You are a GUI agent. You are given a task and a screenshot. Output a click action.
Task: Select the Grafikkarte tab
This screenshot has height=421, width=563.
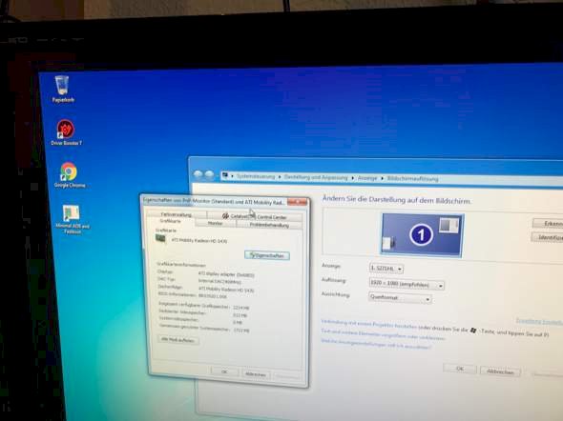(x=170, y=221)
